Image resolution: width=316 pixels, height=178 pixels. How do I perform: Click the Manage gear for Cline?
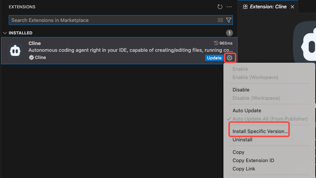[230, 58]
